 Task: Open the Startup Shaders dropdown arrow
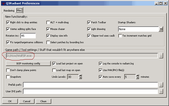click(161, 29)
